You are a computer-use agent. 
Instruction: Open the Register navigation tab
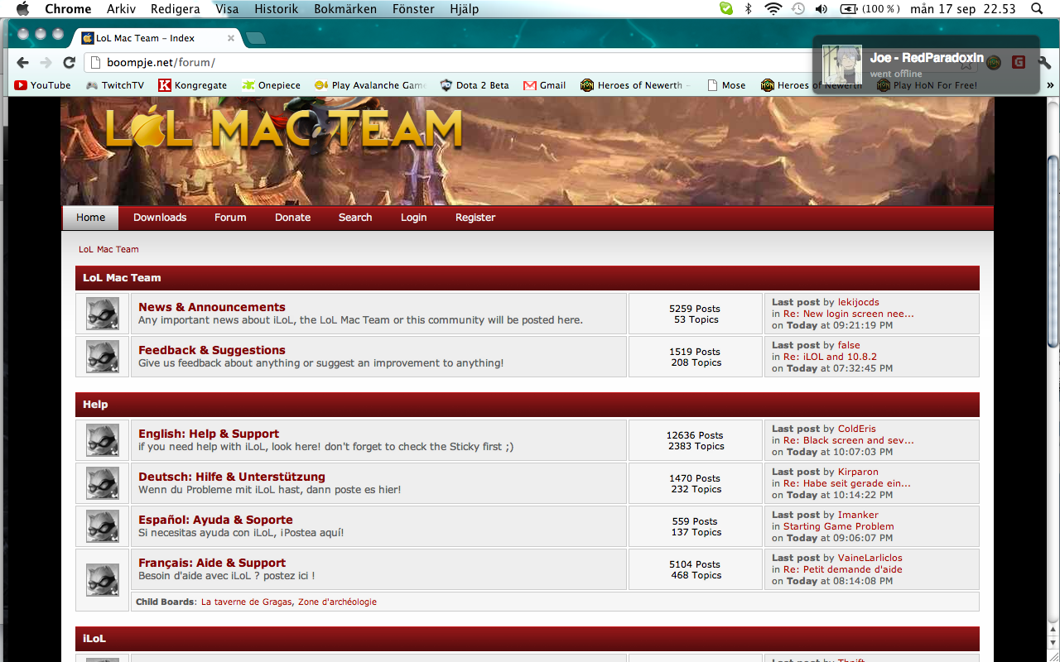tap(475, 218)
